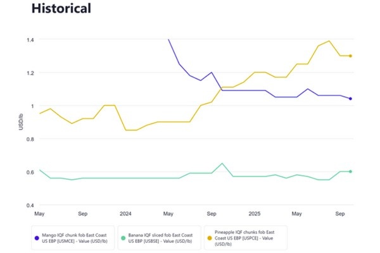Select the green Banana line end marker
The height and width of the screenshot is (253, 380).
click(x=351, y=171)
